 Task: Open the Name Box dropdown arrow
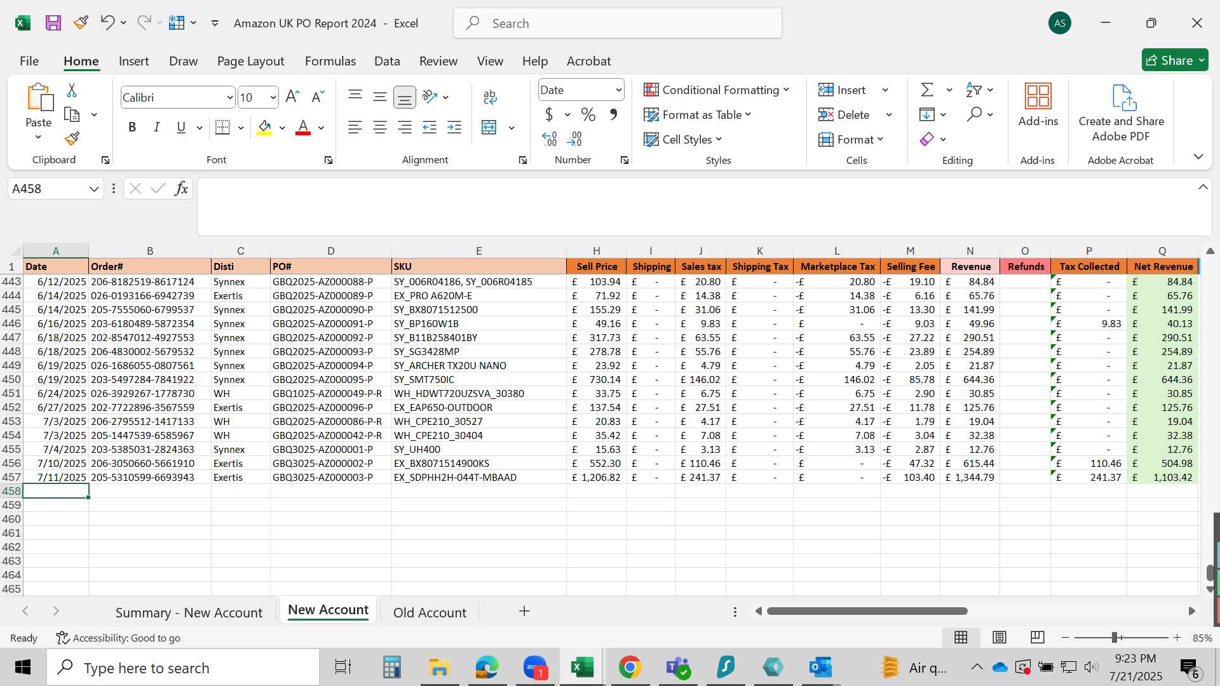pos(94,189)
